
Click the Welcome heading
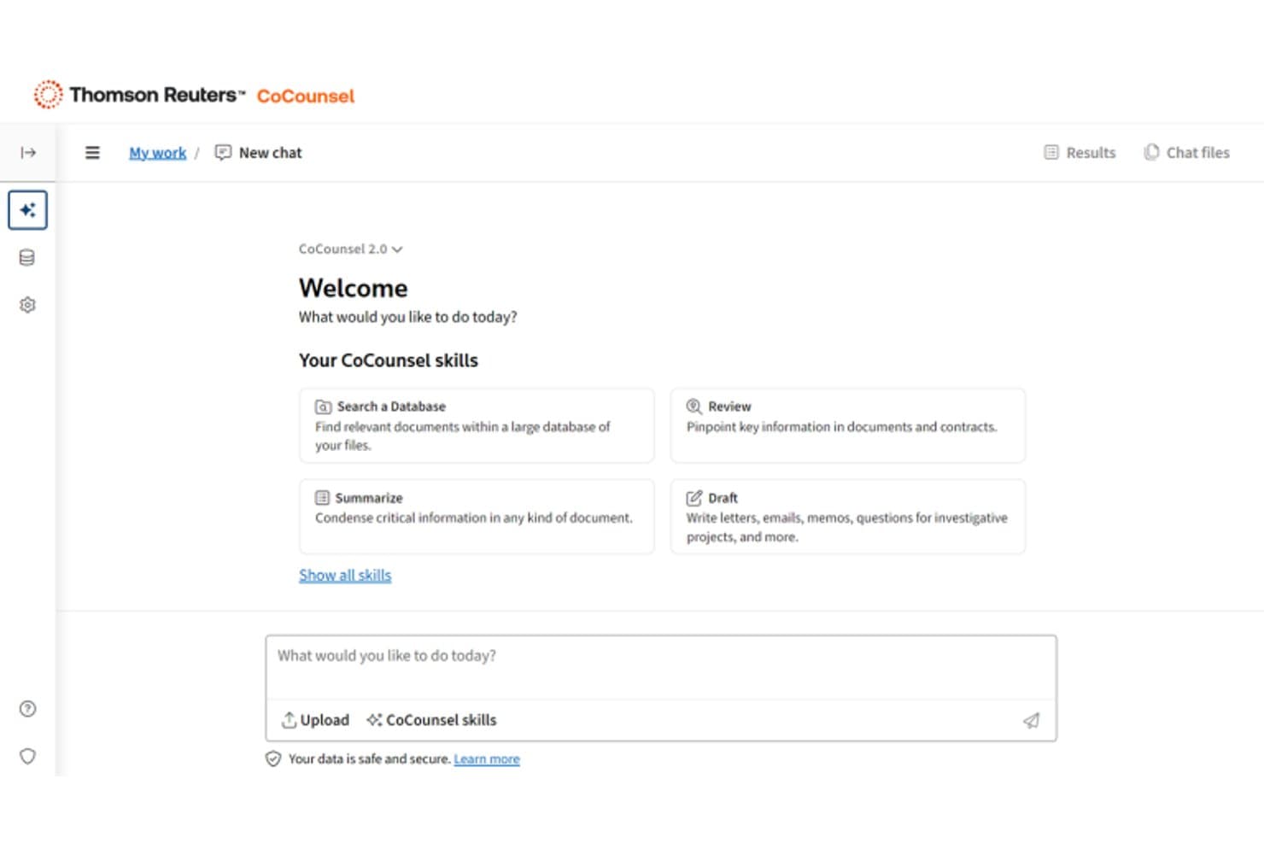click(x=354, y=288)
